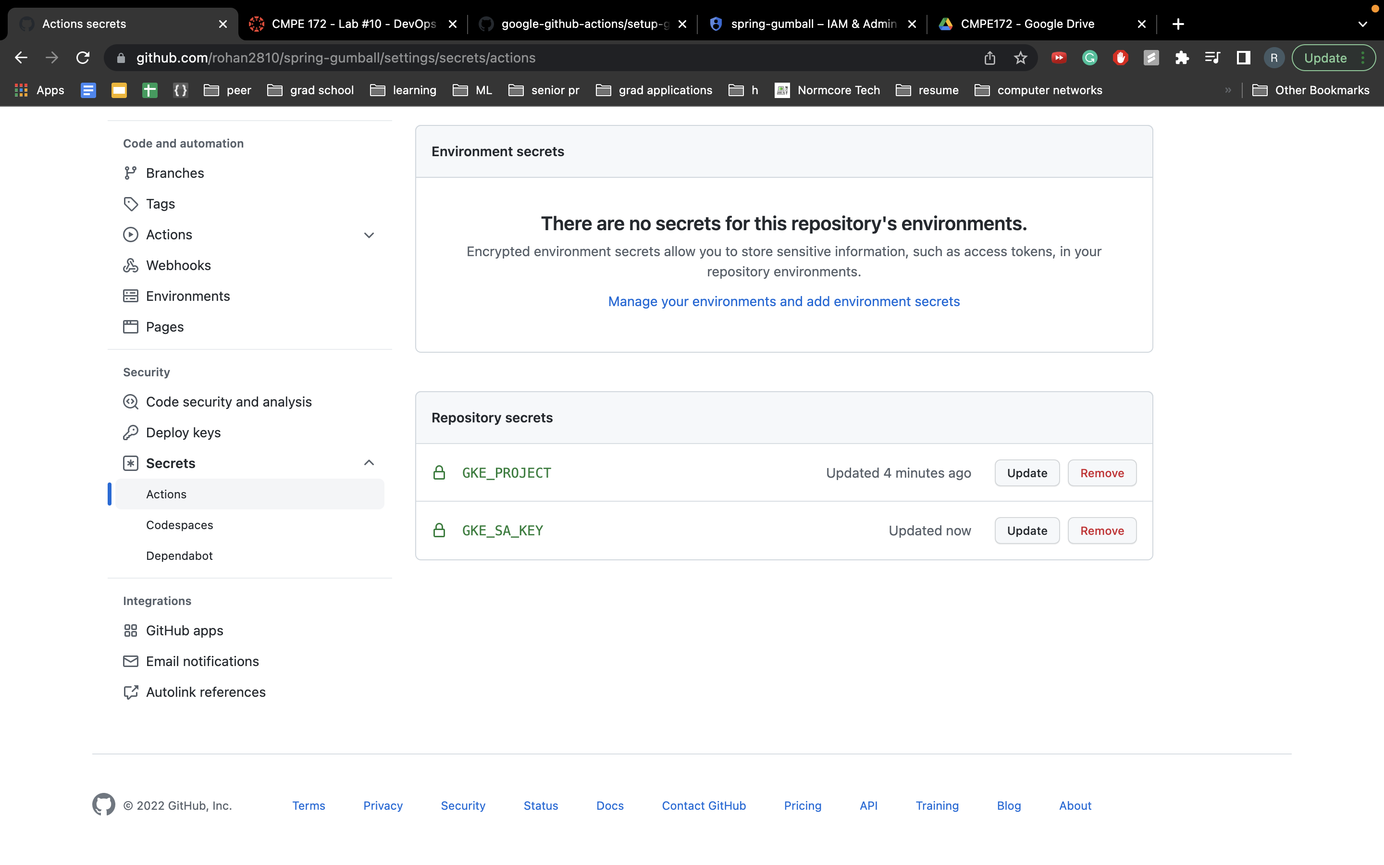Collapse the Secrets sidebar section
Image resolution: width=1384 pixels, height=865 pixels.
(x=369, y=463)
